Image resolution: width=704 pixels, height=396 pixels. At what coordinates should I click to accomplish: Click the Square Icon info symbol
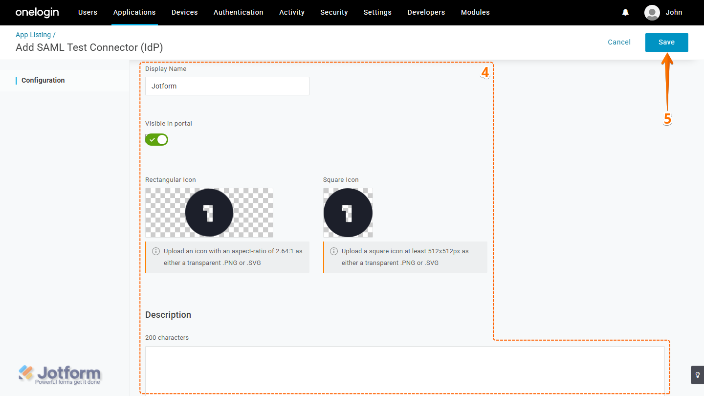pyautogui.click(x=334, y=251)
